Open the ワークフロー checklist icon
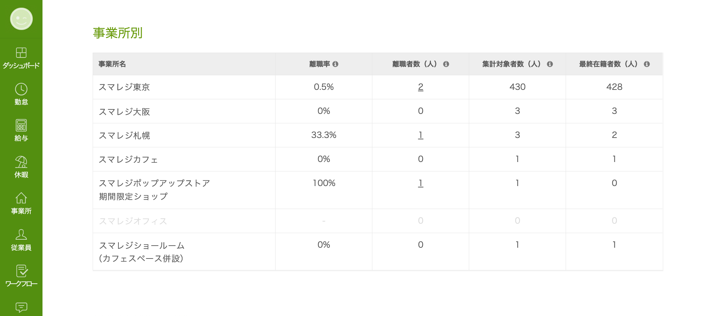This screenshot has height=316, width=713. pyautogui.click(x=21, y=271)
